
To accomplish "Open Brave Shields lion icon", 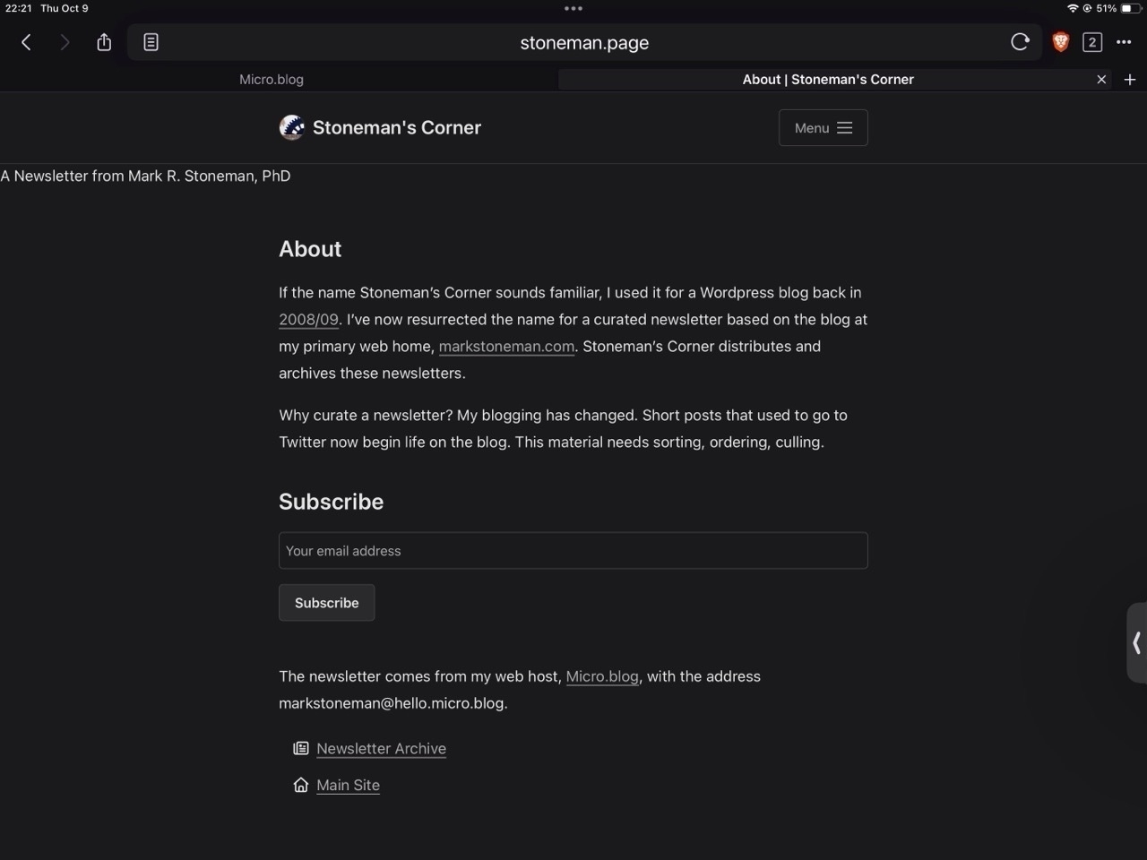I will 1060,42.
